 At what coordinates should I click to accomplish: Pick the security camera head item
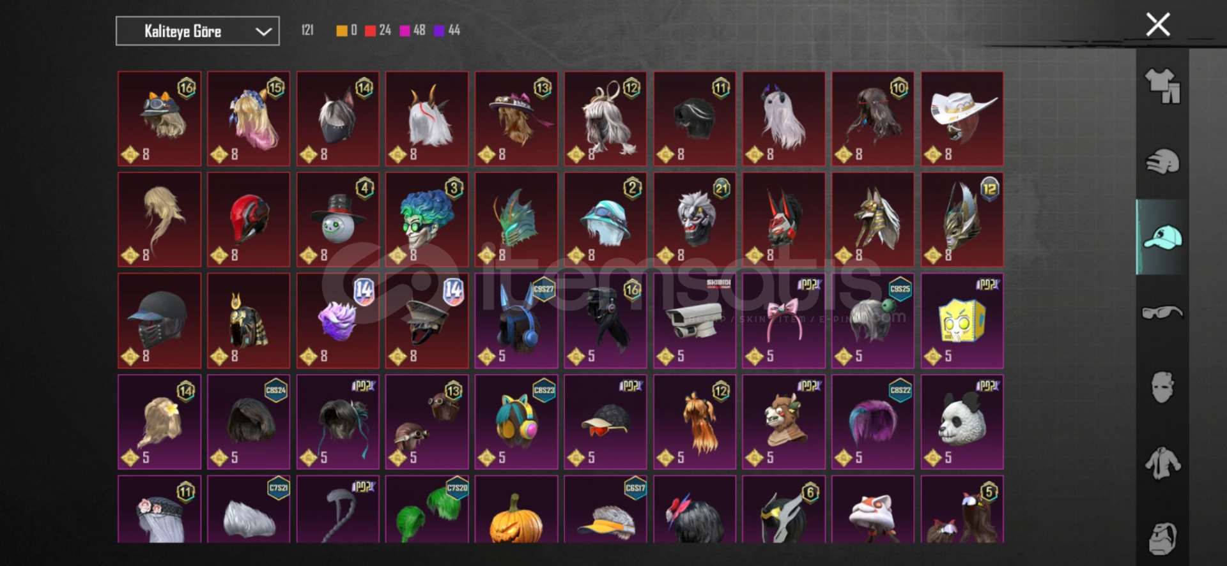694,321
